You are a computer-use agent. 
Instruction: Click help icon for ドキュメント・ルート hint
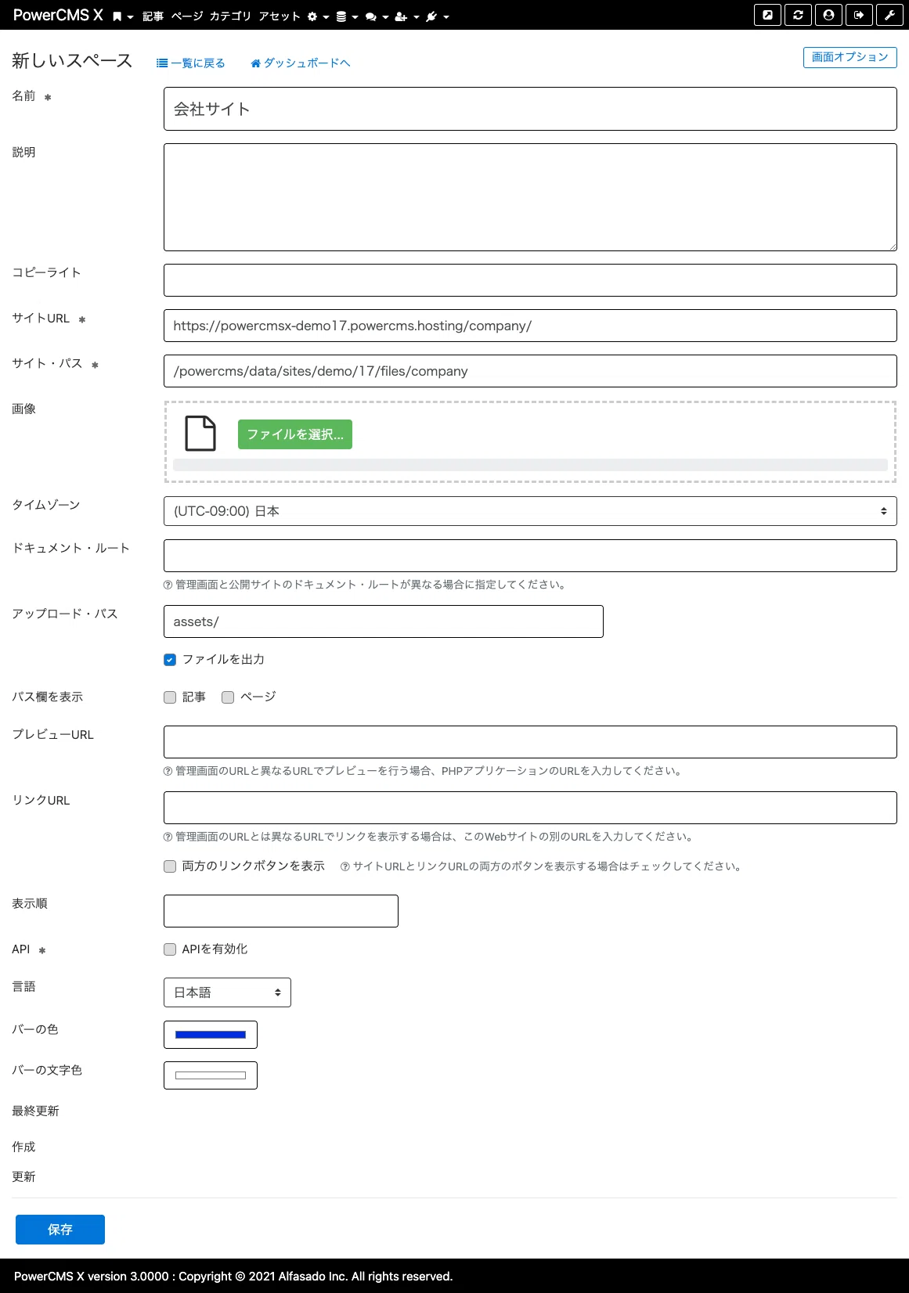[168, 585]
